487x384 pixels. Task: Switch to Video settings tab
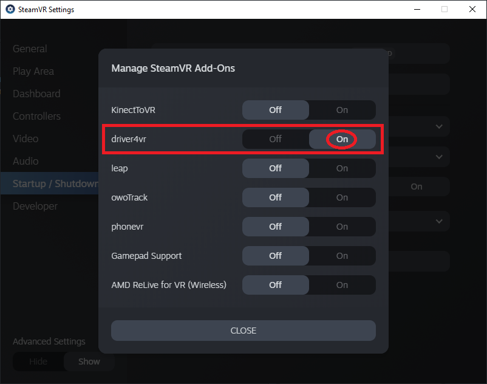click(x=26, y=139)
